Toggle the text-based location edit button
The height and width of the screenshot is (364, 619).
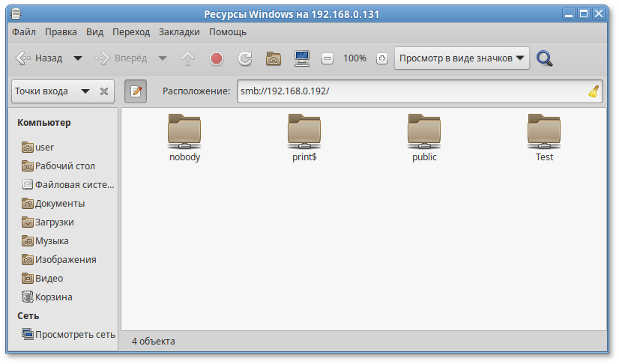click(136, 91)
